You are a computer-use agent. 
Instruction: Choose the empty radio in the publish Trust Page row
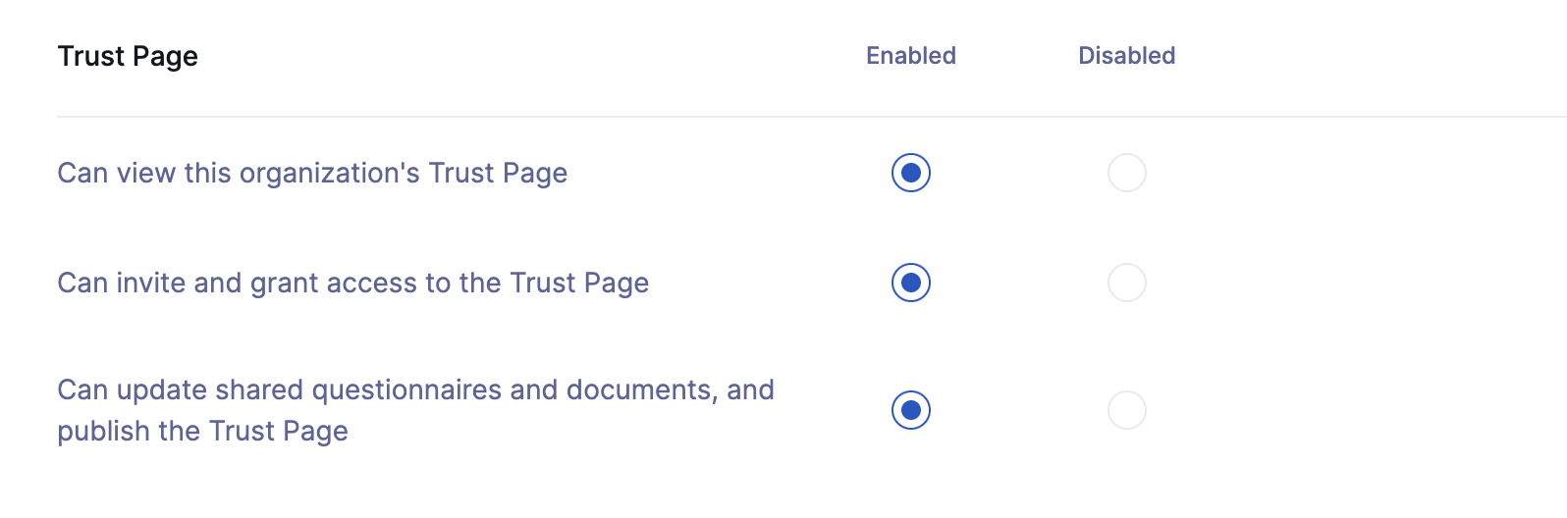coord(1127,410)
